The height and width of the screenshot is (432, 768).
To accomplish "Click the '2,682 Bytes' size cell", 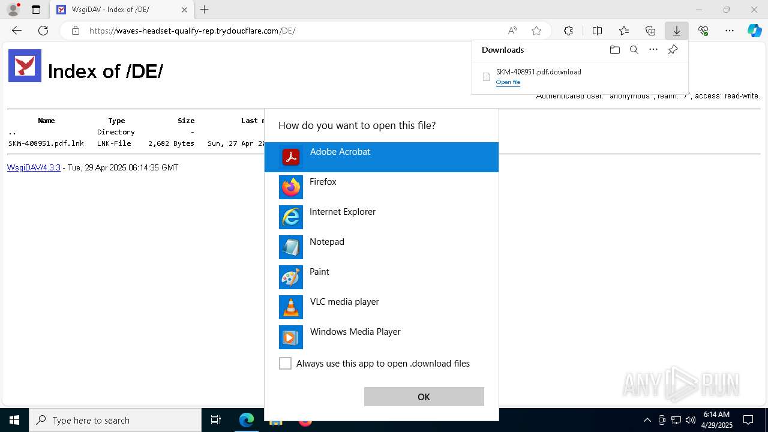I will [x=172, y=143].
